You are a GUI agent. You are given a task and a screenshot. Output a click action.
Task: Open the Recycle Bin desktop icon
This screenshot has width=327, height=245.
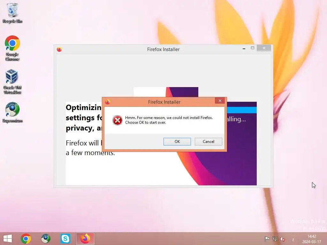(x=12, y=13)
